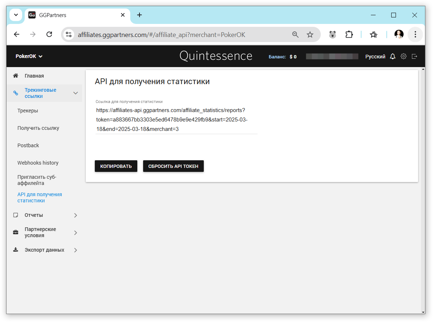
Task: Open the favorites star toolbar icon
Action: click(x=374, y=35)
